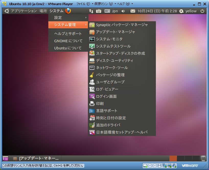209x170 pixels.
Task: Open the yellow user menu
Action: 188,11
